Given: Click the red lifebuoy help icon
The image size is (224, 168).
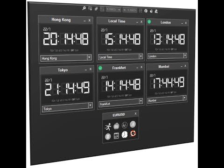Looking at the screenshot, I should [x=133, y=133].
